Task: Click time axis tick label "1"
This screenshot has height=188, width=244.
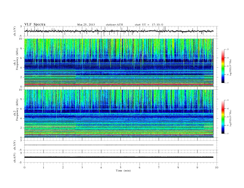Action: click(43, 167)
